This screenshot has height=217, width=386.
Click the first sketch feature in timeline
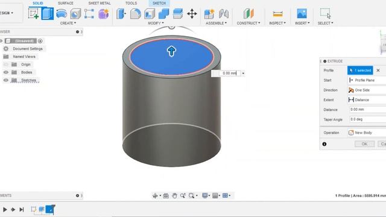(34, 209)
